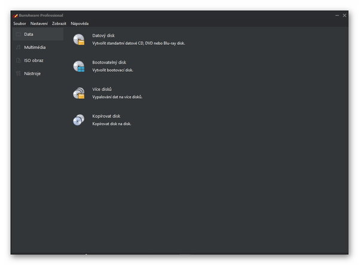Select the Data category tab label
Viewport: 359px width, 265px height.
tap(29, 34)
